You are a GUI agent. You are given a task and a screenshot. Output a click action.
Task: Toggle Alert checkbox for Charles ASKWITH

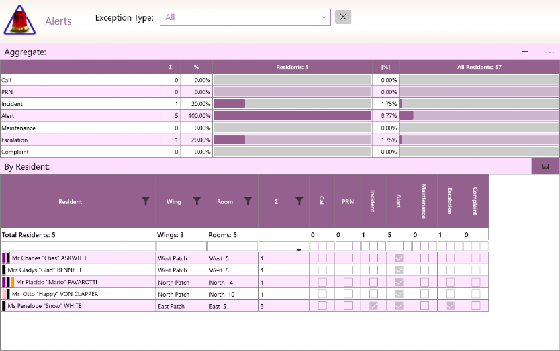pyautogui.click(x=399, y=258)
